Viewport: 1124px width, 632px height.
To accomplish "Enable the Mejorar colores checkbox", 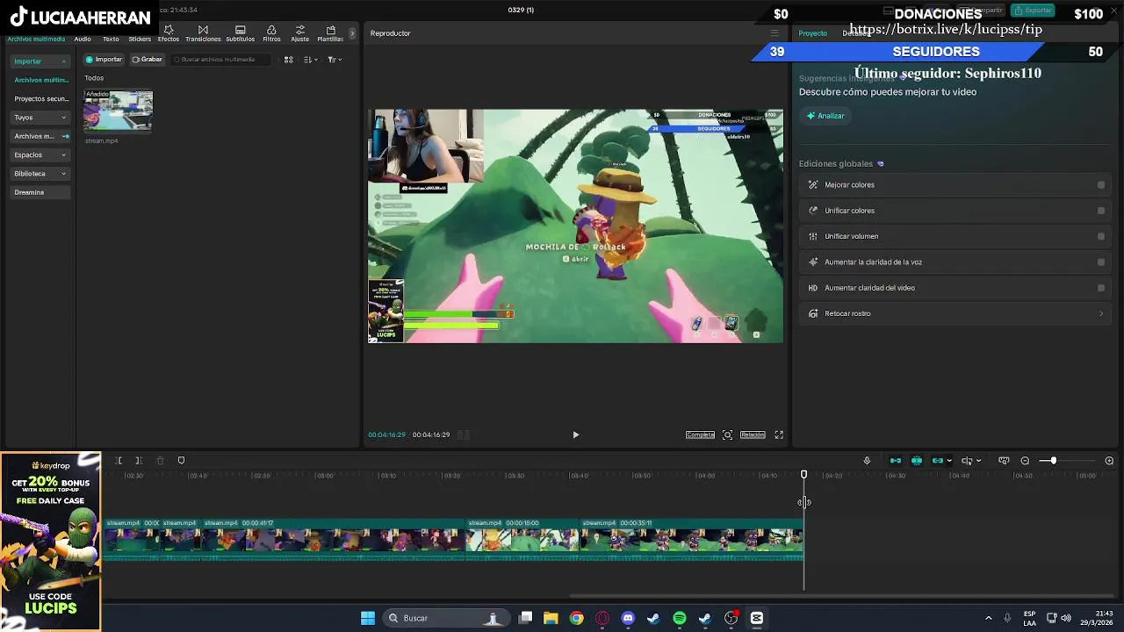I will click(1101, 185).
